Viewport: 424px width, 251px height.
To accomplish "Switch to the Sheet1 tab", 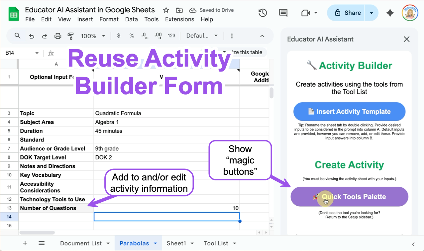I will point(176,243).
